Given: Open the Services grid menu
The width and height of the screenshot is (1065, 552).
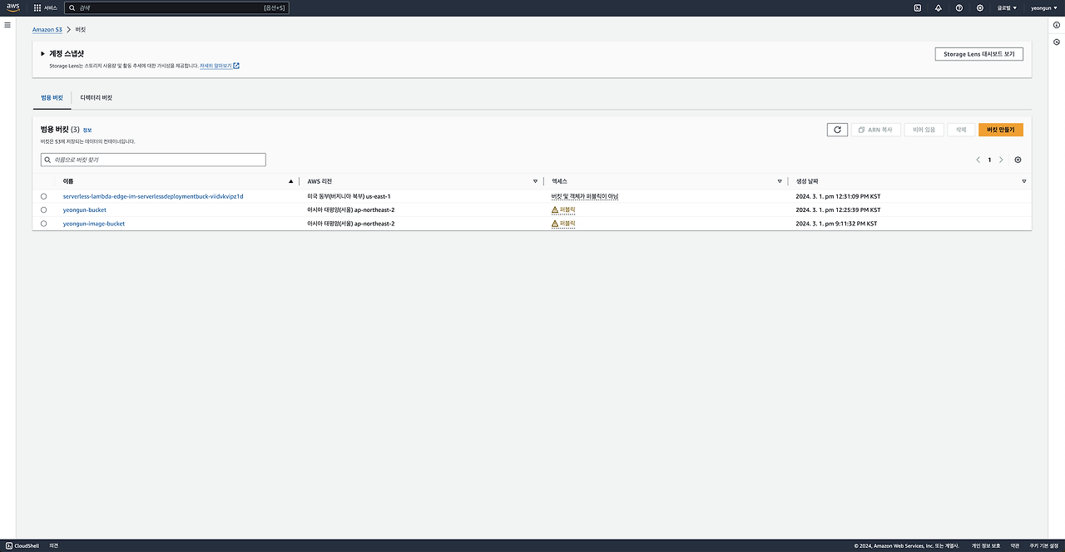Looking at the screenshot, I should [37, 7].
